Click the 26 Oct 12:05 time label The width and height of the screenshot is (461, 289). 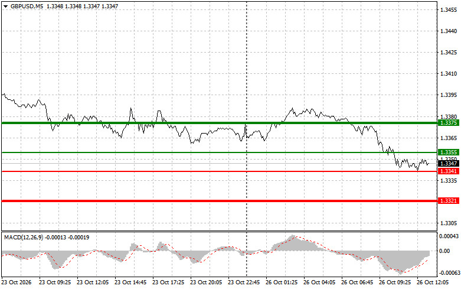click(433, 282)
